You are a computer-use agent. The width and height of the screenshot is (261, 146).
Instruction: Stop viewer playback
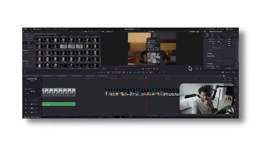pyautogui.click(x=148, y=69)
